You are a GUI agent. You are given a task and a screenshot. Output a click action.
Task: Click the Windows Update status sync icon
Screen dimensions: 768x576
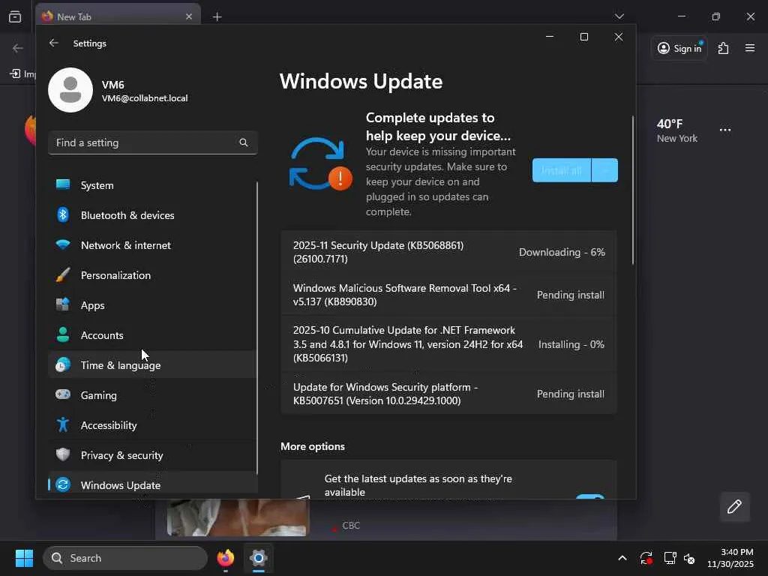pyautogui.click(x=320, y=164)
